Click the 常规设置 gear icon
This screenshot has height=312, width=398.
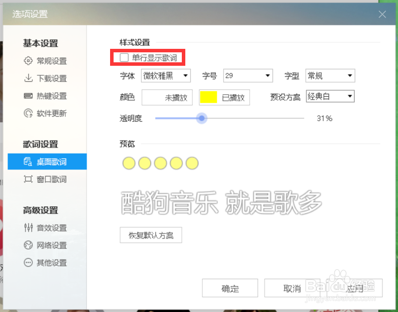click(x=28, y=61)
